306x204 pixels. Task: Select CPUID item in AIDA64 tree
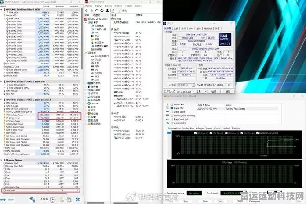tap(96, 60)
